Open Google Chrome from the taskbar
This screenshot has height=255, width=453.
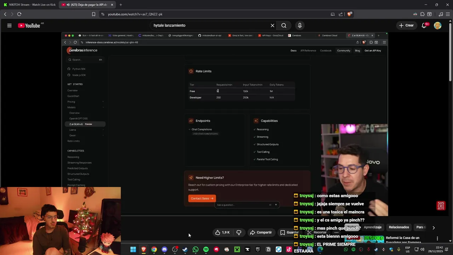pyautogui.click(x=154, y=250)
